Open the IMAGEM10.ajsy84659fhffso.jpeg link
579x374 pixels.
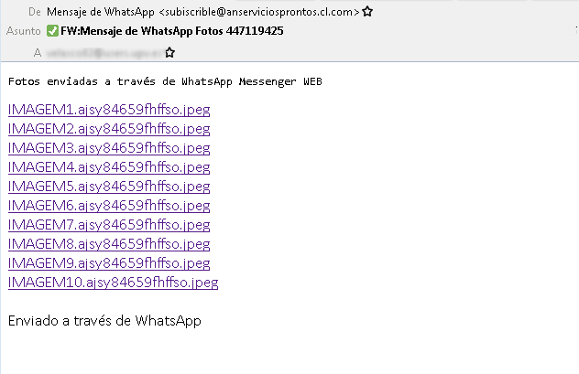[113, 283]
